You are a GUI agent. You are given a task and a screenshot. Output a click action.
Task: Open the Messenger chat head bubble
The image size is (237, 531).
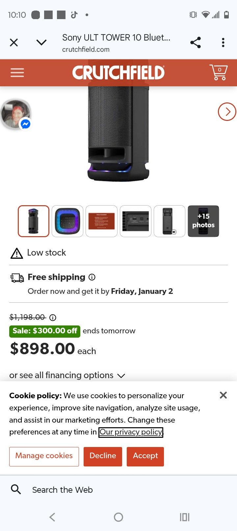tap(16, 114)
